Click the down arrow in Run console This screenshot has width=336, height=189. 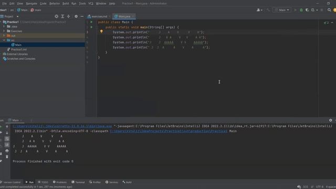[x=7, y=133]
